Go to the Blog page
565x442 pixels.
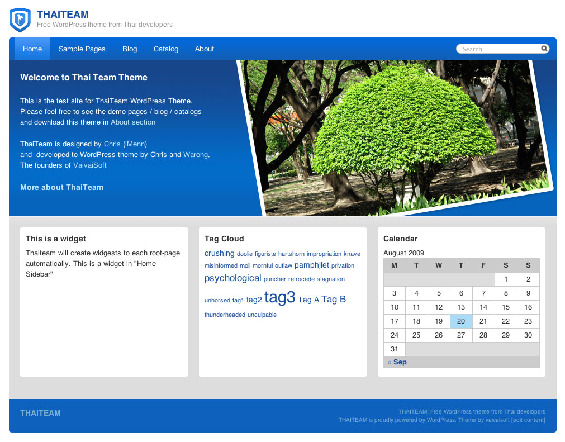[130, 49]
